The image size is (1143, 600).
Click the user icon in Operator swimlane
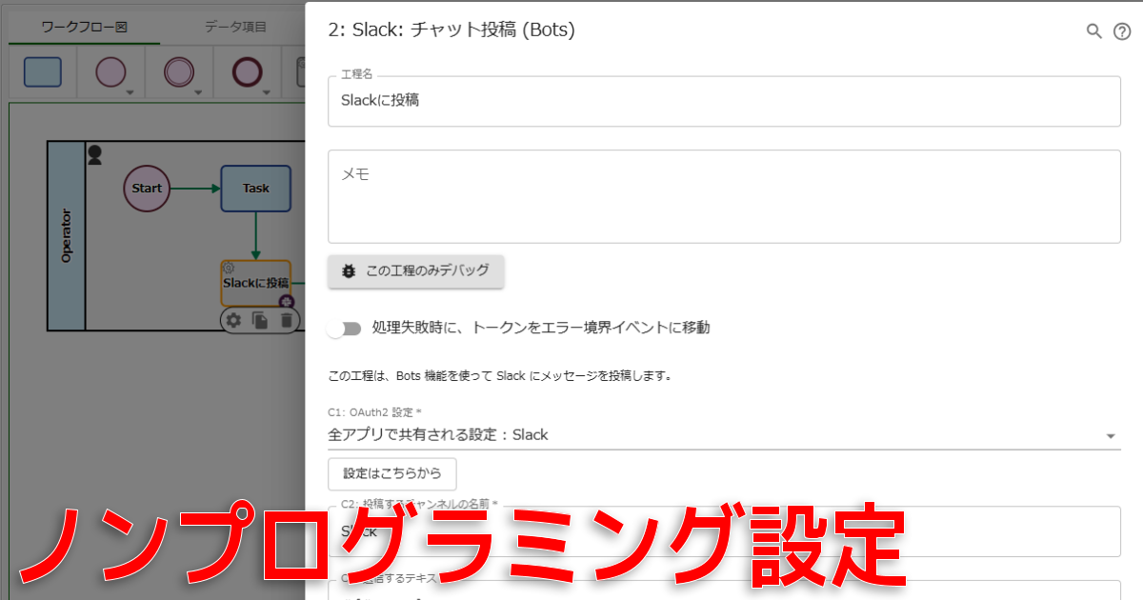[x=95, y=154]
